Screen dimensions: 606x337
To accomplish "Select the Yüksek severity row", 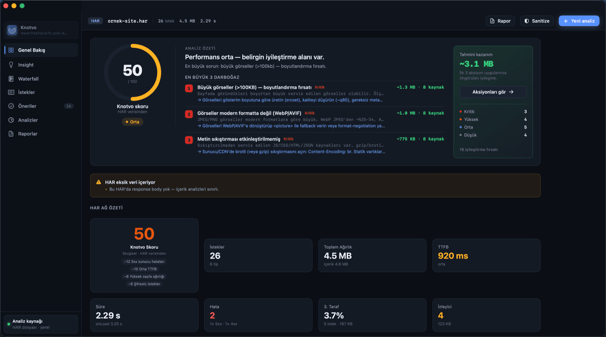I will (x=493, y=119).
